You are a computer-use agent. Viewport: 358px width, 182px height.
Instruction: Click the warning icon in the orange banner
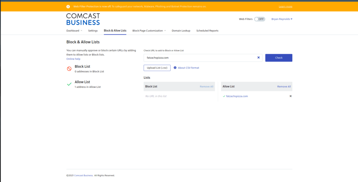coord(68,7)
